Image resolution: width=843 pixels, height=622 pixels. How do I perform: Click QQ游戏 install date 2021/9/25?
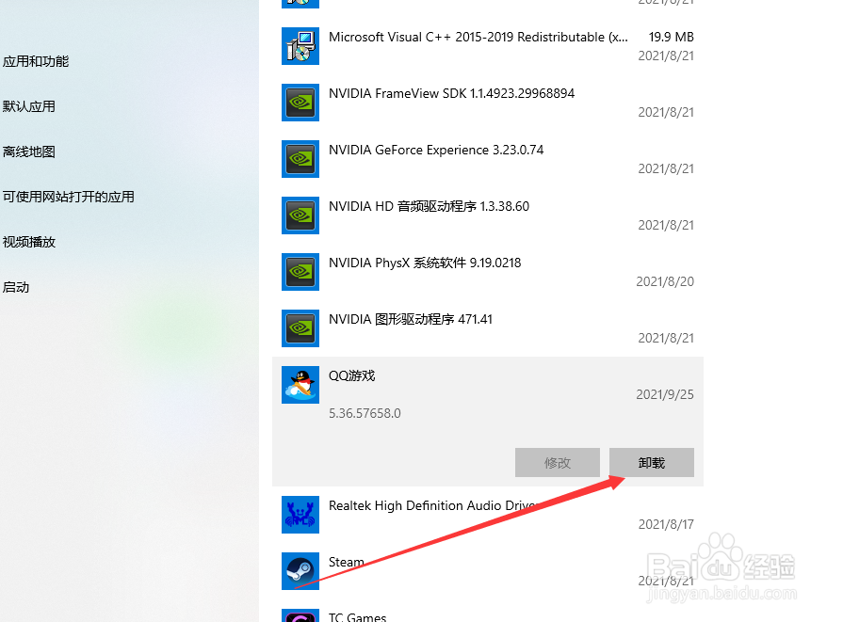coord(665,394)
